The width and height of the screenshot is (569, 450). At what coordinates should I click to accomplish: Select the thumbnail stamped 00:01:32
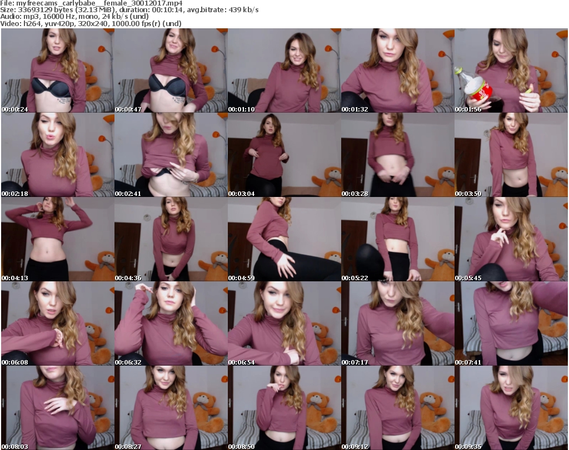point(398,70)
